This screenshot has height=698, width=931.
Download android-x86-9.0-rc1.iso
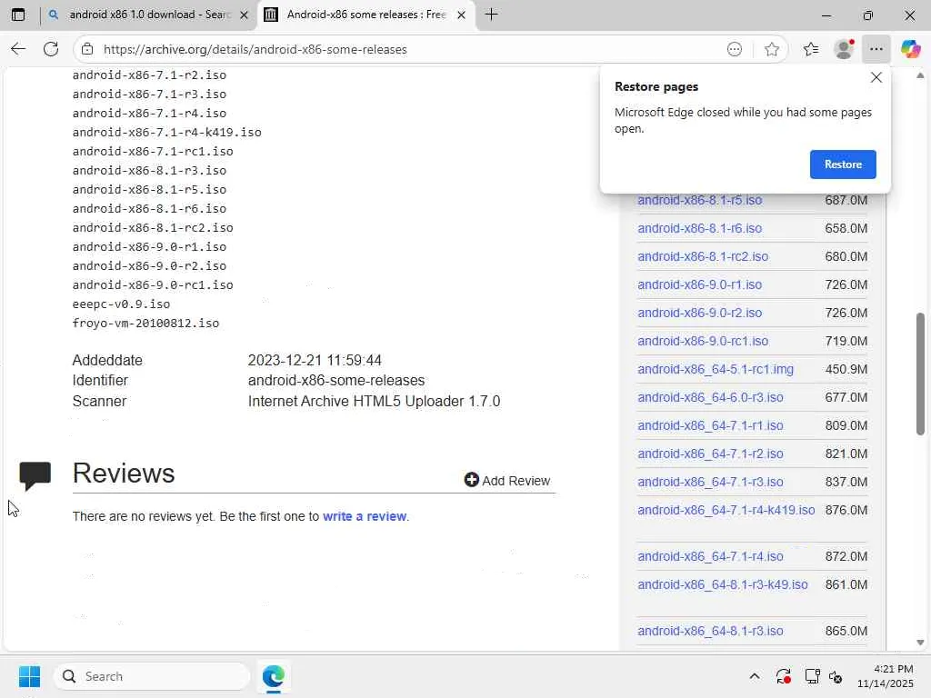click(703, 342)
